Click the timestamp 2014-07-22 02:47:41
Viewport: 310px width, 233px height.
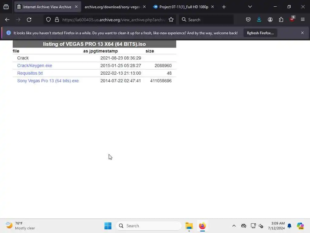click(x=120, y=81)
